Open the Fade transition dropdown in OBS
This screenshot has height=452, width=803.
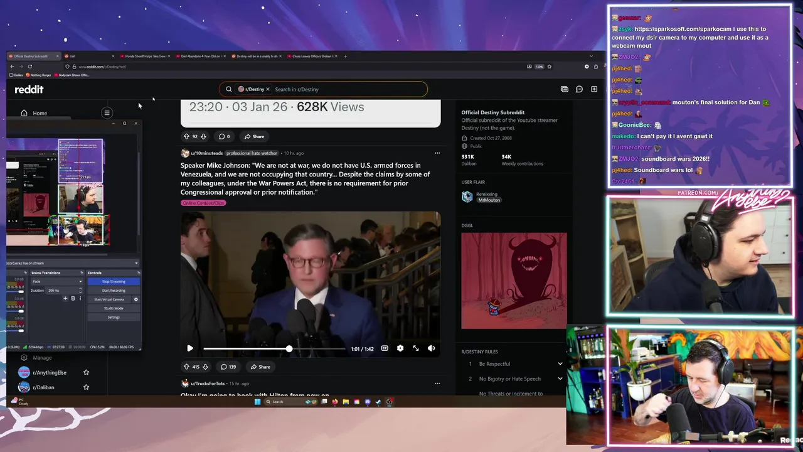click(56, 282)
